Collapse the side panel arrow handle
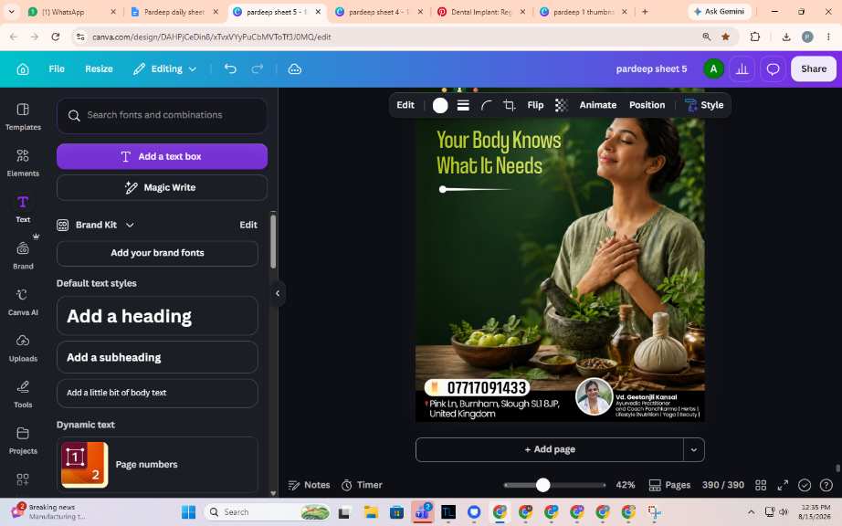Screen dimensions: 842x526 pos(278,293)
